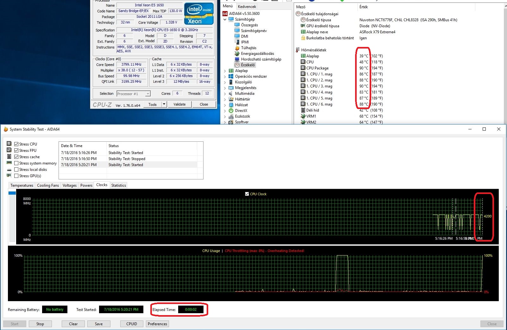The width and height of the screenshot is (507, 330).
Task: Toggle the CPU Clock graph checkbox
Action: coord(247,194)
